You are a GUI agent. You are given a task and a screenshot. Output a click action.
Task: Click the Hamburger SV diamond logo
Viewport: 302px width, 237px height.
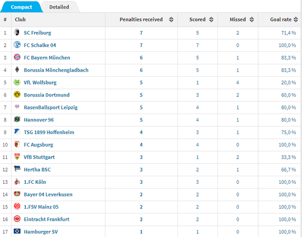(x=17, y=231)
